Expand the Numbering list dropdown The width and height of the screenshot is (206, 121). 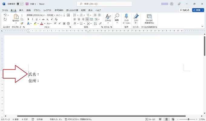coord(84,15)
